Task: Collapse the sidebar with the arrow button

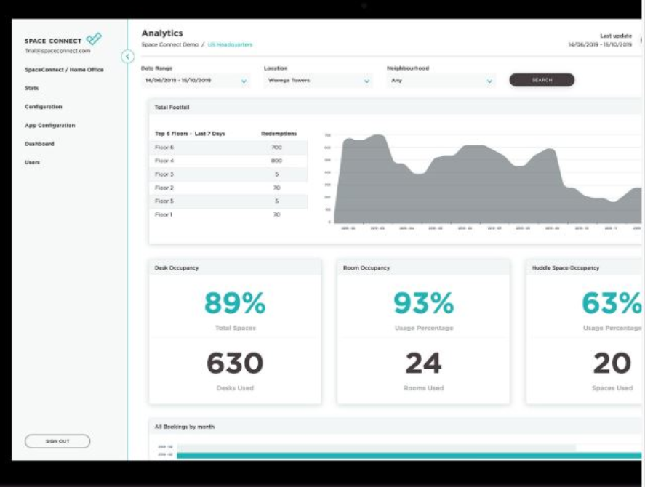Action: pyautogui.click(x=127, y=57)
